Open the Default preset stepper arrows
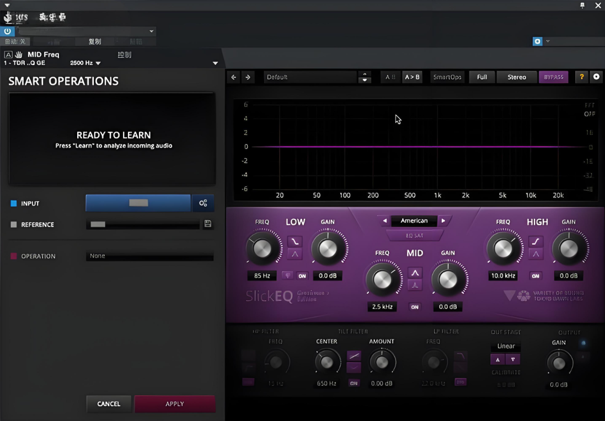605x421 pixels. [x=365, y=77]
